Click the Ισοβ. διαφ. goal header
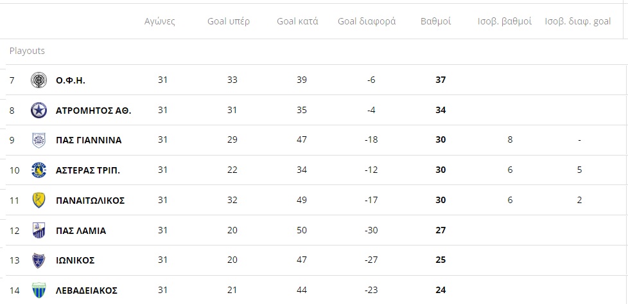Viewport: 628px width, 304px height. (x=578, y=21)
